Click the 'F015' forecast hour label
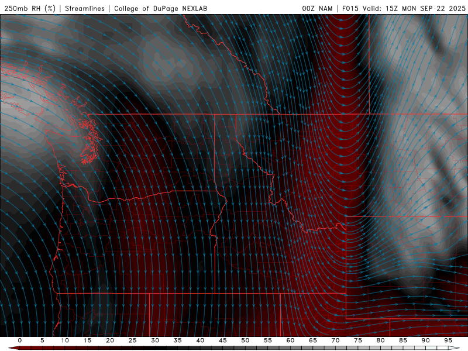Viewport: 468px width, 351px height. coord(350,9)
